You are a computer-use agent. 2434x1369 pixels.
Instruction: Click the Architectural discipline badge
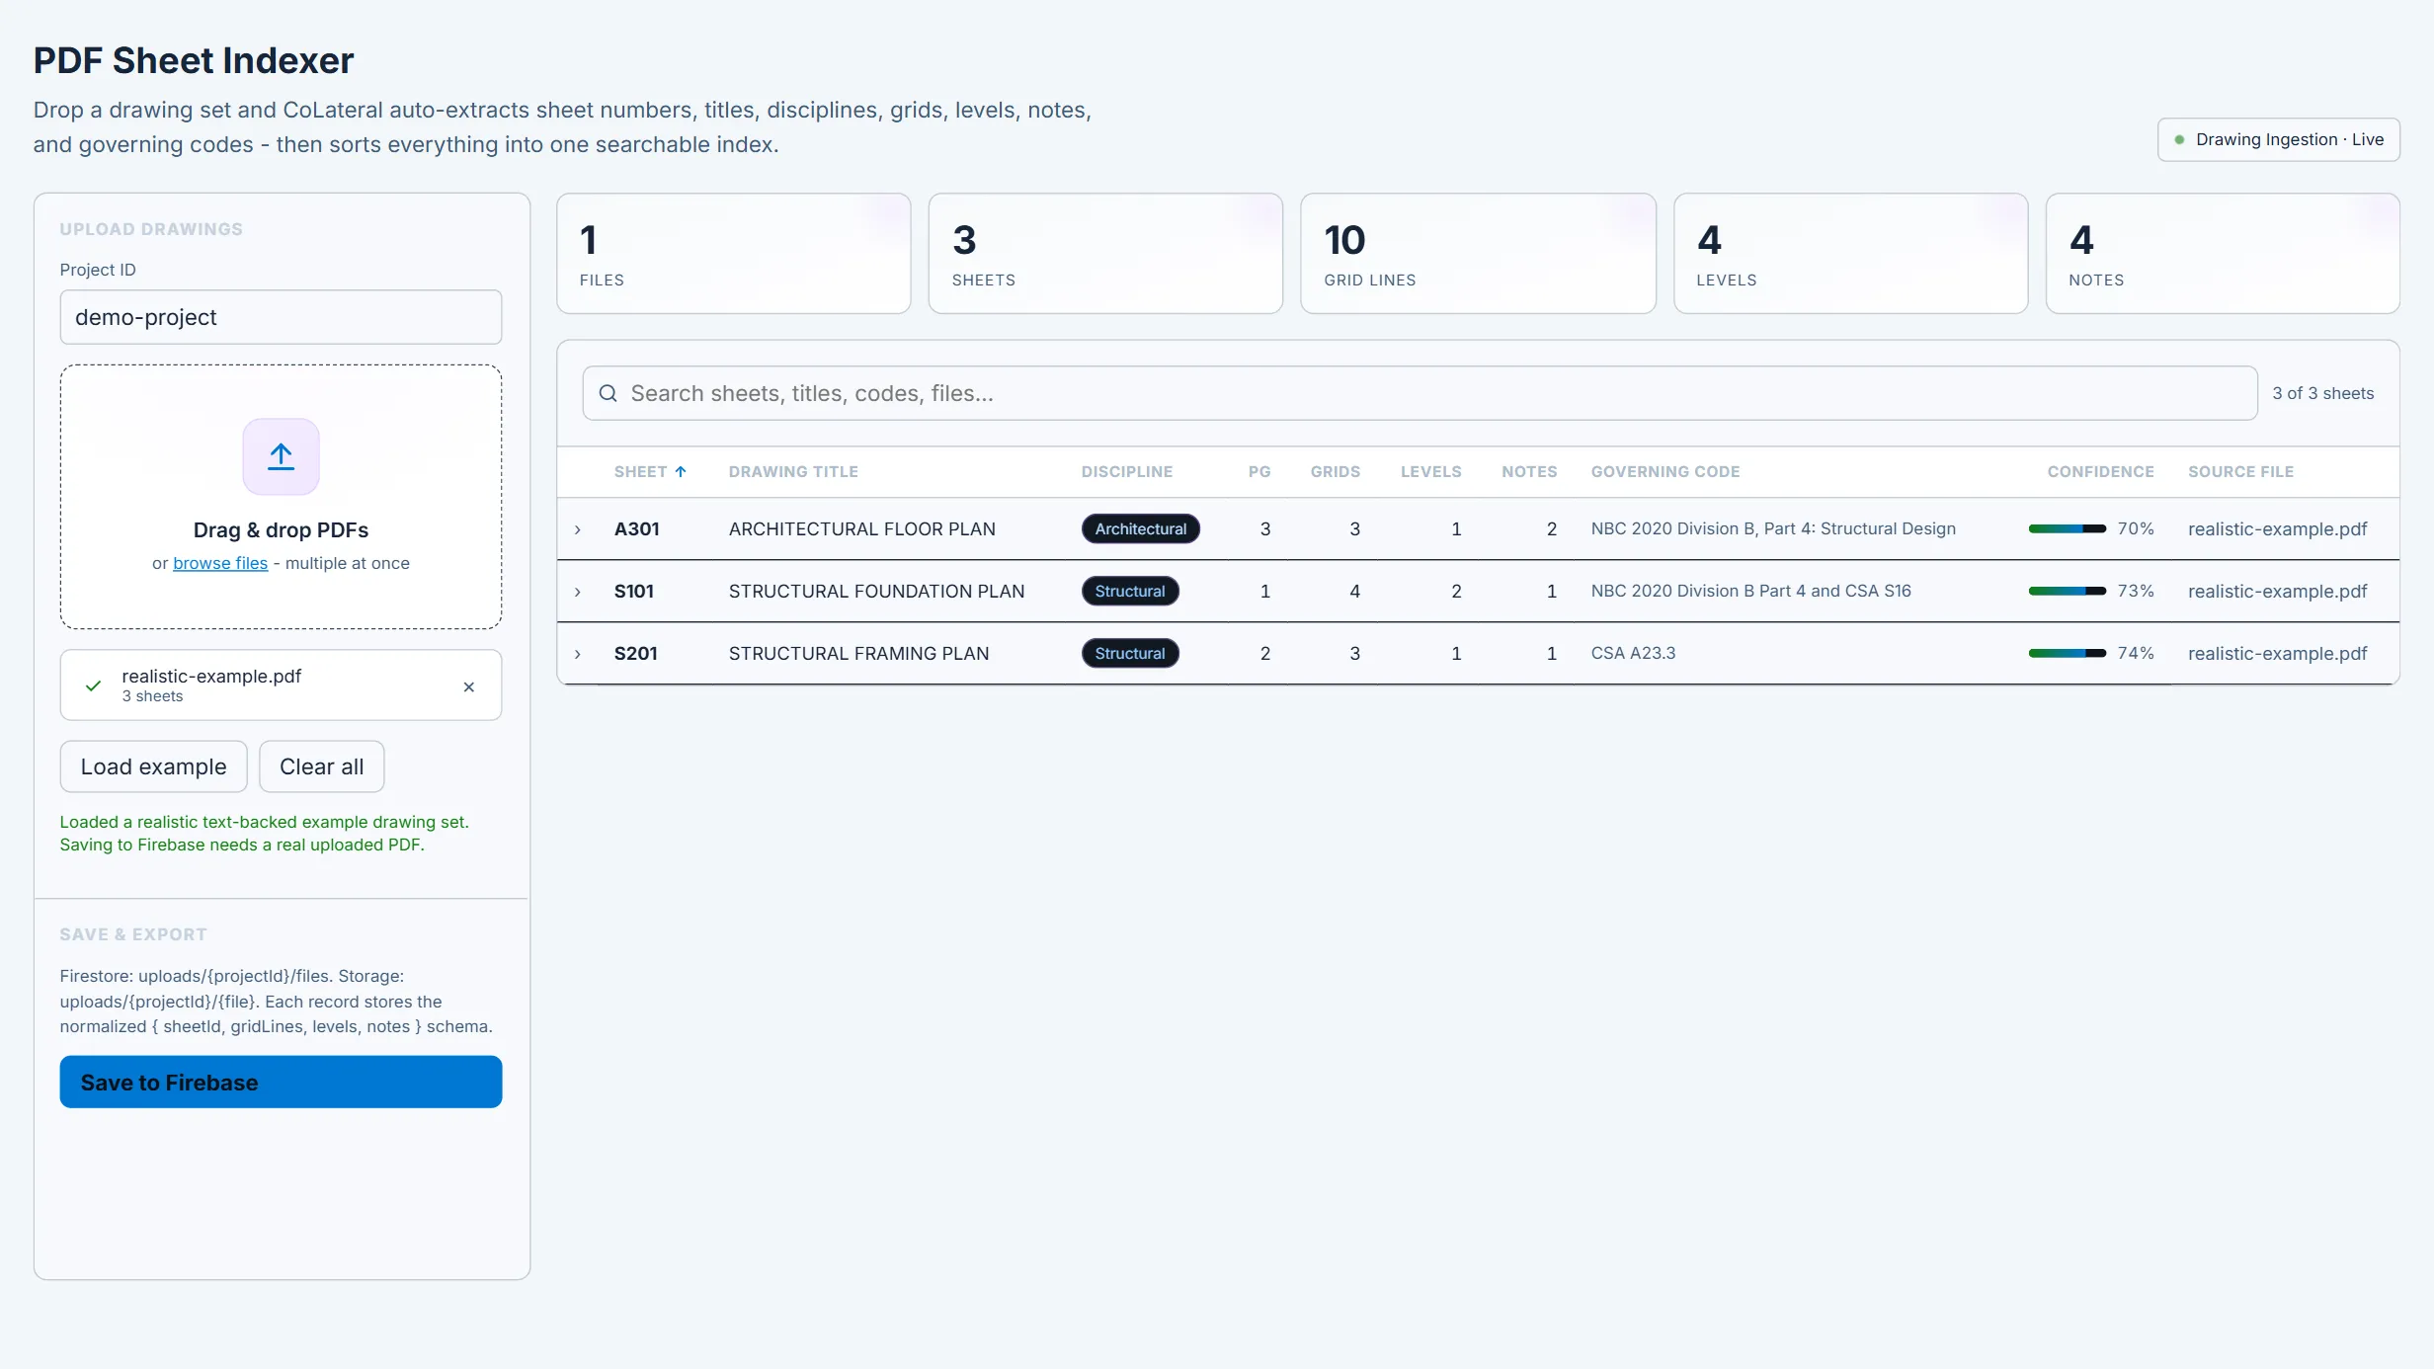[1140, 528]
